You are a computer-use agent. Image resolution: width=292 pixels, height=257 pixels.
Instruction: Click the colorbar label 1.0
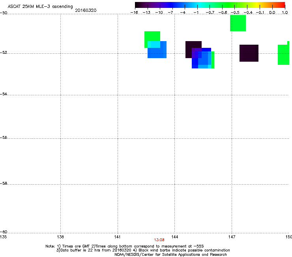285,13
